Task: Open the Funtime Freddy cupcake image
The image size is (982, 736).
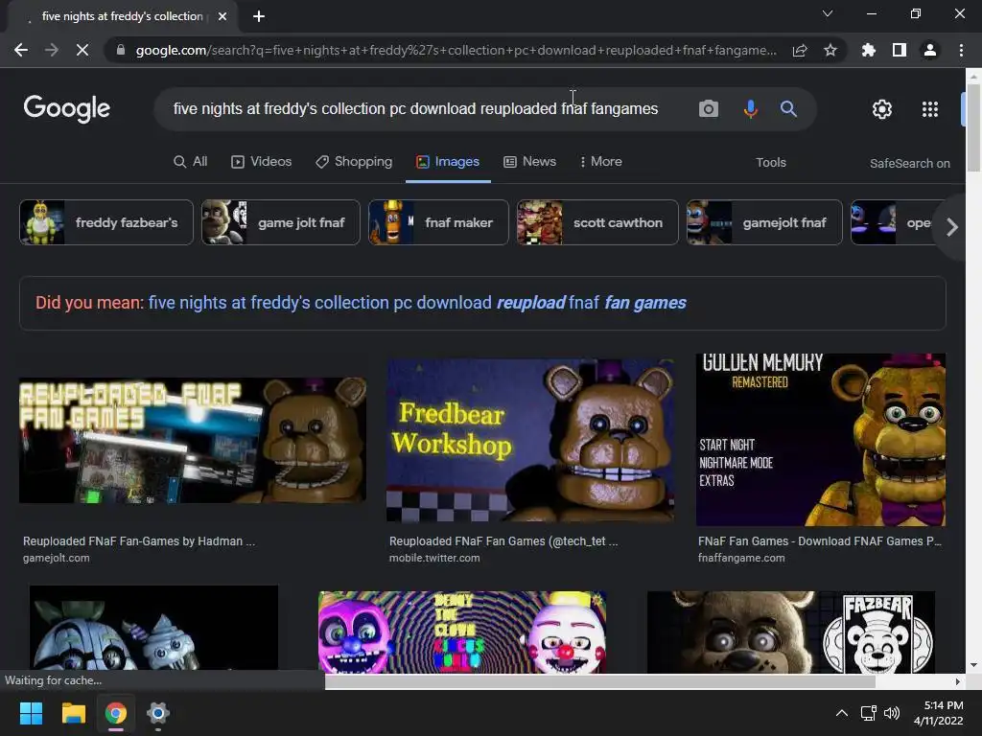Action: click(x=153, y=629)
